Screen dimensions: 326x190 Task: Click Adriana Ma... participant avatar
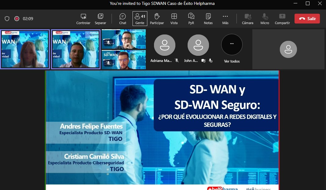tap(164, 45)
